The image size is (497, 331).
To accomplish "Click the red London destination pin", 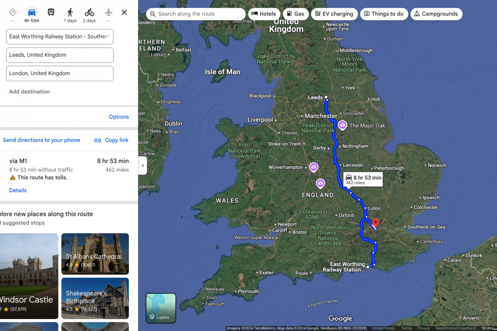I will point(376,223).
